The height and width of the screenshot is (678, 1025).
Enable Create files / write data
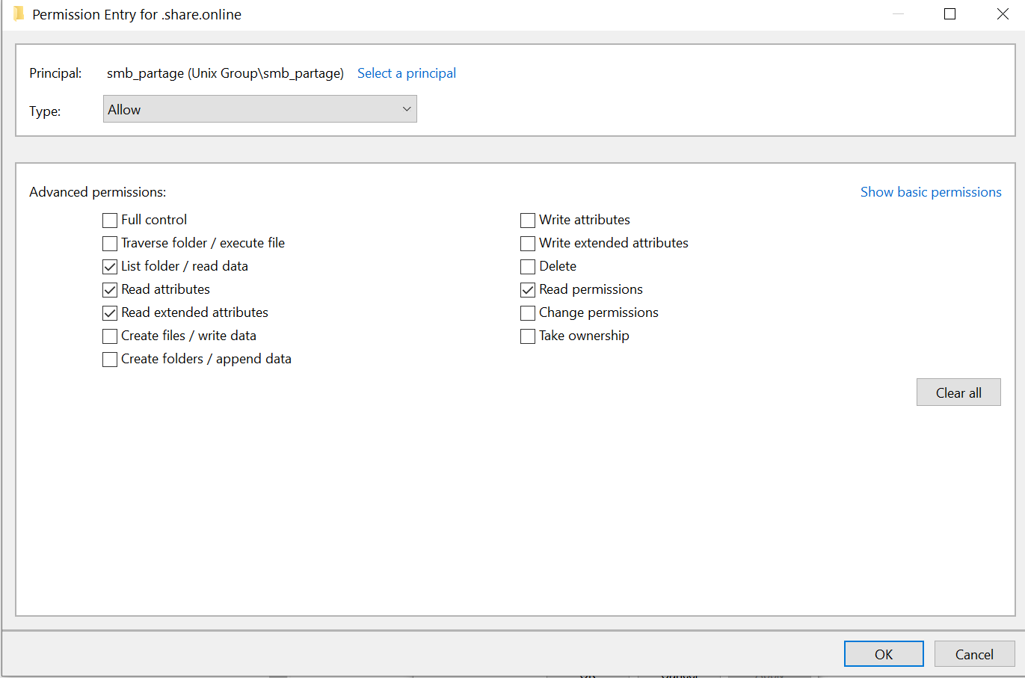coord(110,336)
